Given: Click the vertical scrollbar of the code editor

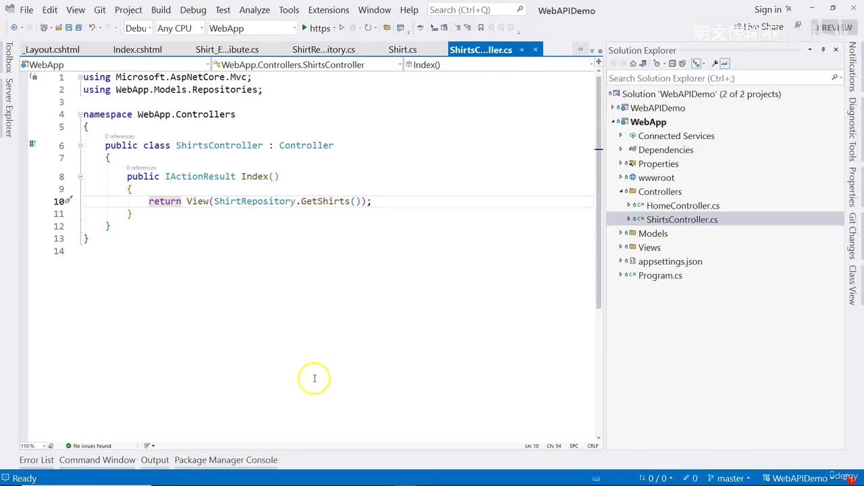Looking at the screenshot, I should click(x=598, y=192).
